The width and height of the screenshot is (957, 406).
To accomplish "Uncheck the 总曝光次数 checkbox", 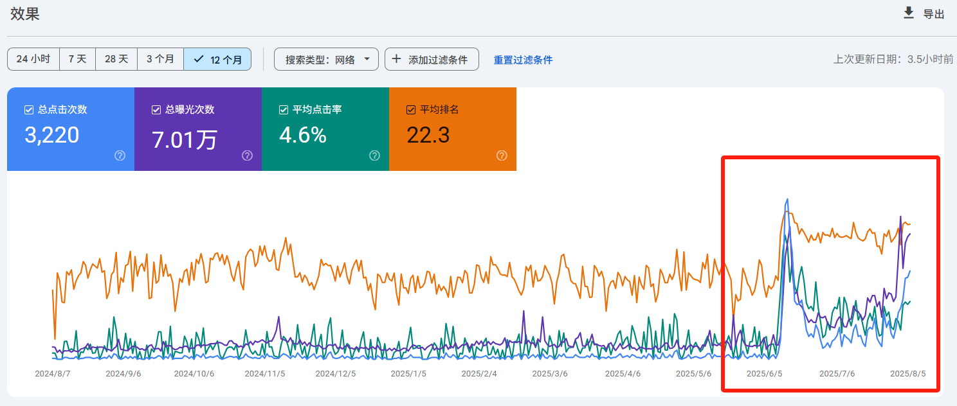I will 156,110.
